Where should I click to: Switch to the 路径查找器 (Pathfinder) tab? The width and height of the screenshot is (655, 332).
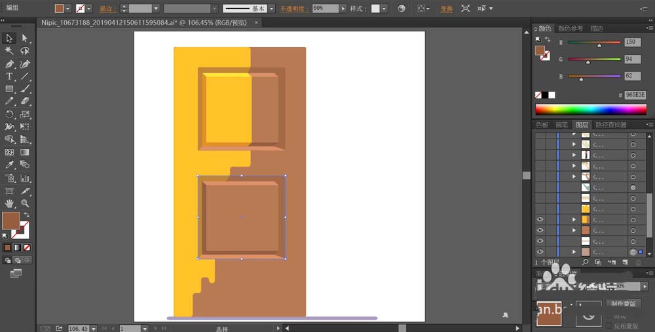[x=610, y=125]
